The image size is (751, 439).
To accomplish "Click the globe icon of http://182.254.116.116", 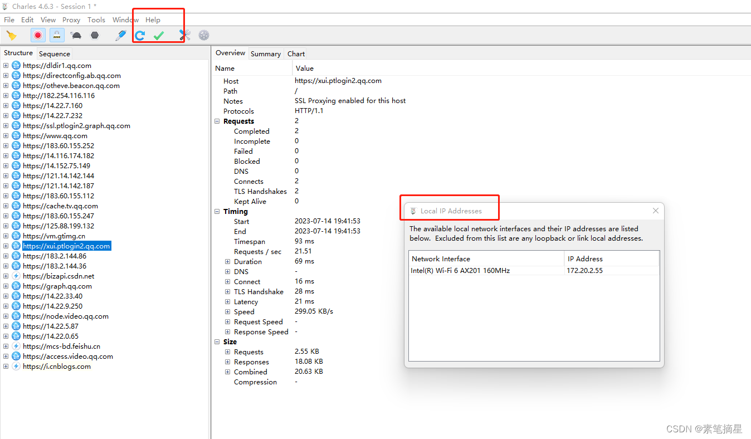I will pos(16,95).
